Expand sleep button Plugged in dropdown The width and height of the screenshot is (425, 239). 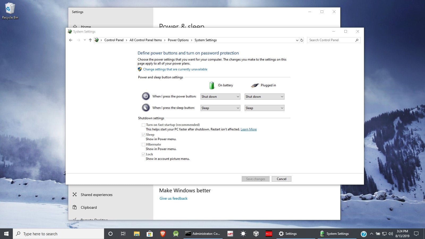(x=264, y=108)
